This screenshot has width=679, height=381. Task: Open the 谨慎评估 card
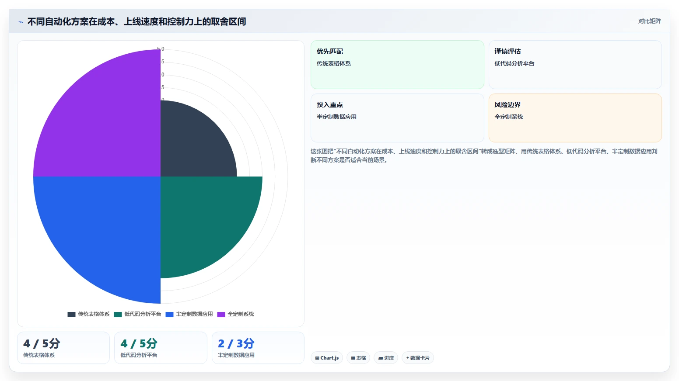click(x=575, y=65)
